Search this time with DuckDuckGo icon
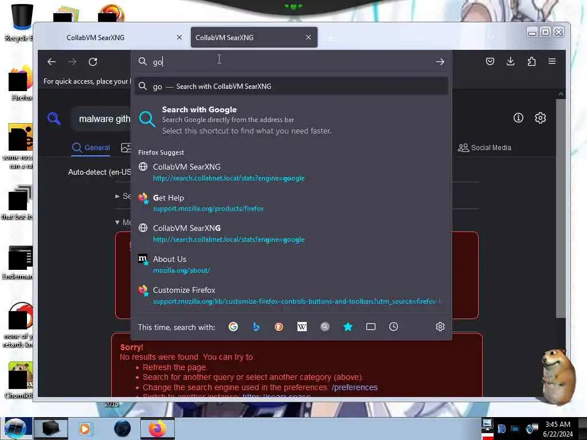Screen dimensions: 587x440 click(279, 327)
